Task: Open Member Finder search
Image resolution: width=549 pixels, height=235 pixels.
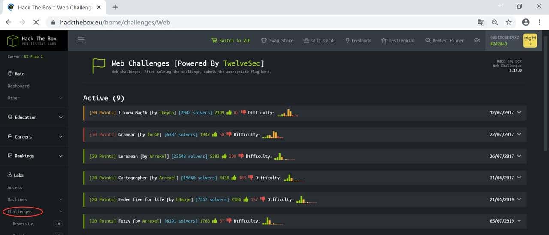Action: [x=445, y=40]
